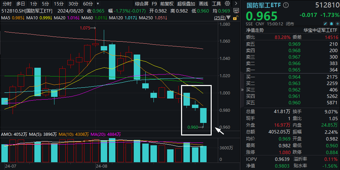Viewport: 340px width, 170px height.
Task: Enable 超级叠加 overlay mode
Action: (186, 4)
